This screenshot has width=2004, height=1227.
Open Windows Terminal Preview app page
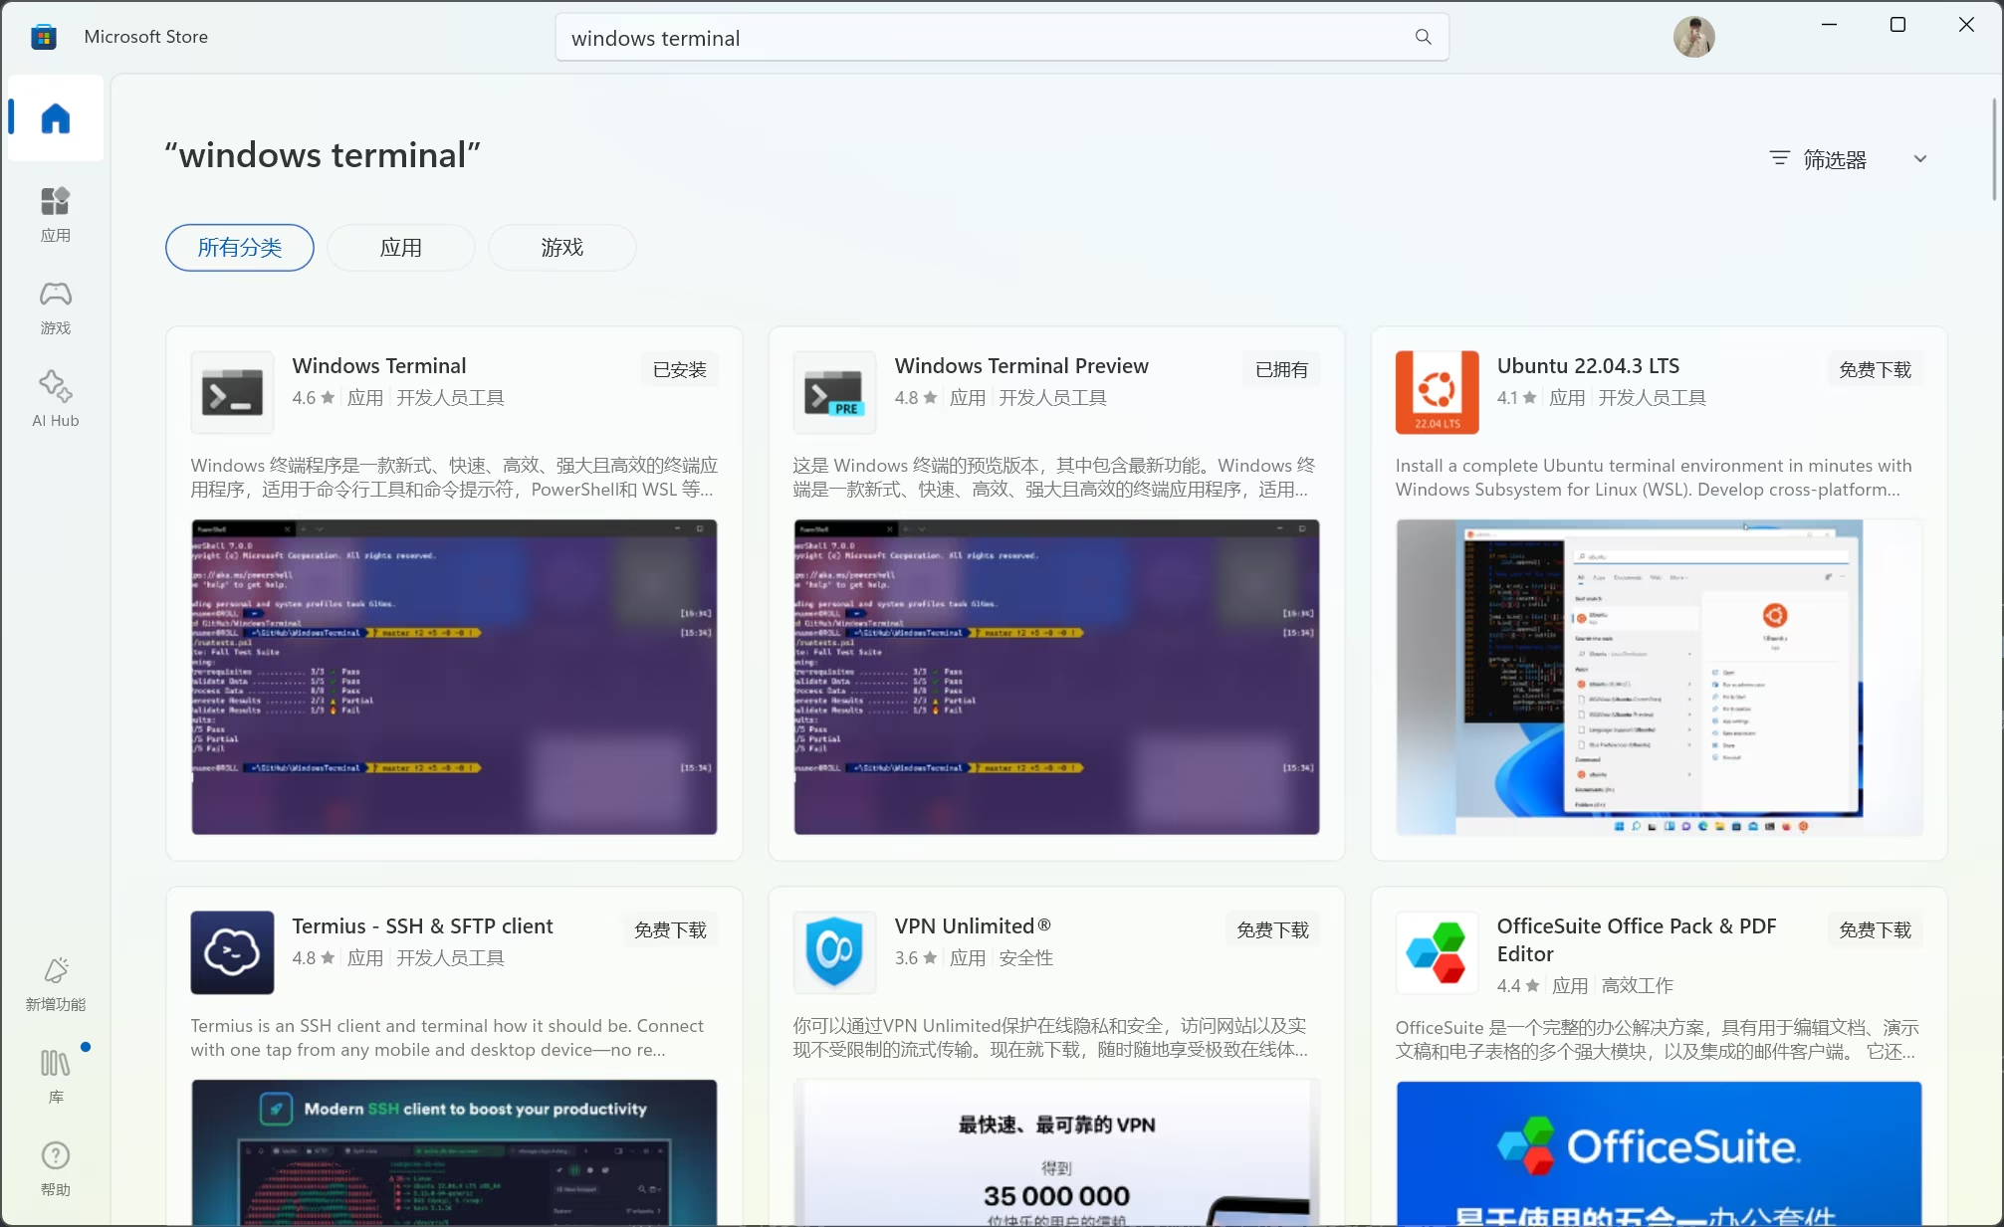(x=1021, y=365)
